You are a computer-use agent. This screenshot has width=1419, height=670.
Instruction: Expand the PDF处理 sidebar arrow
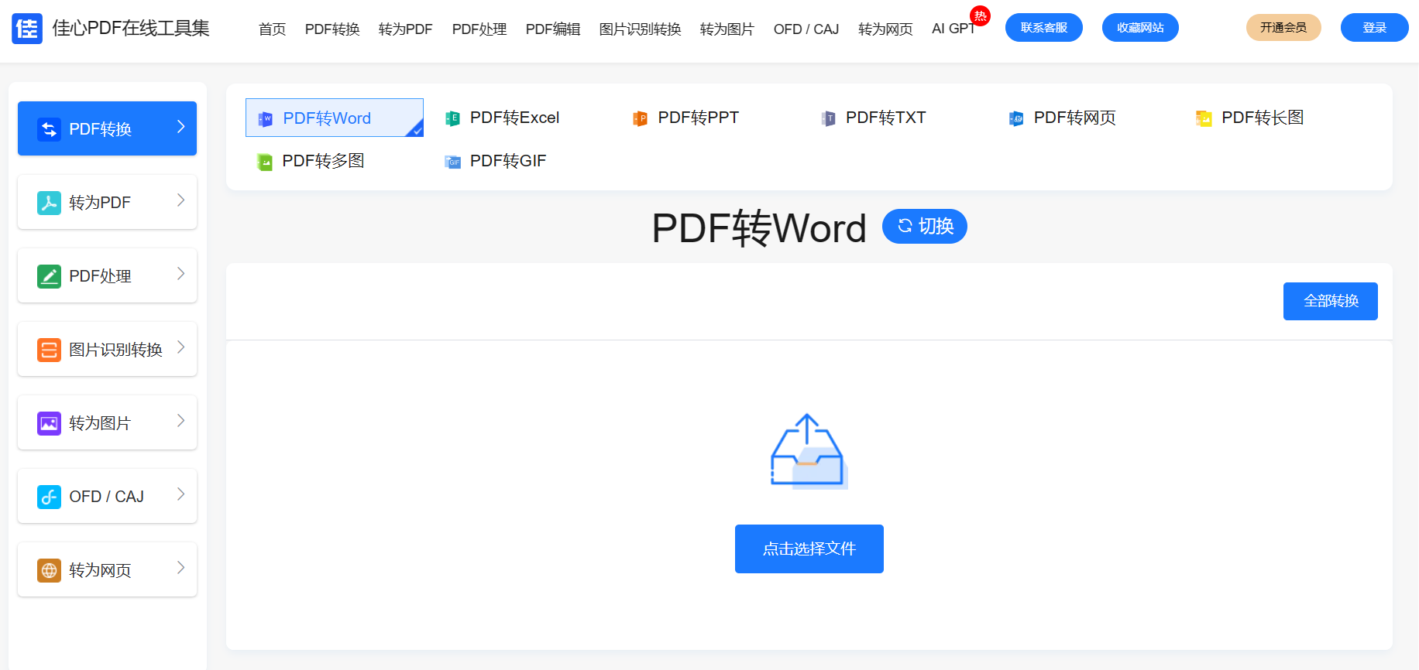(180, 274)
